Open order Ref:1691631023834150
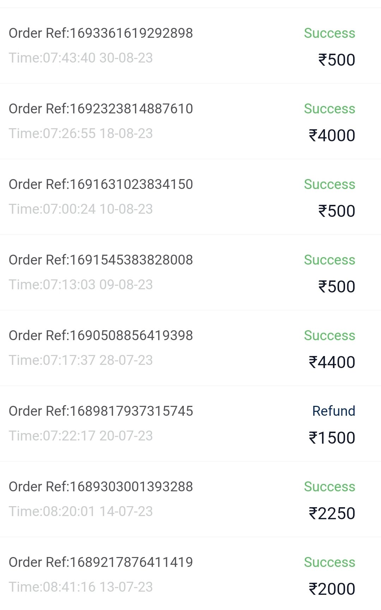The height and width of the screenshot is (610, 381). tap(190, 197)
